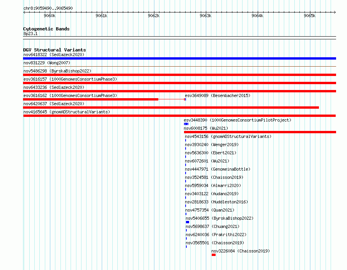Click the chr8:9059490..9065490 coordinate label

(x=48, y=8)
